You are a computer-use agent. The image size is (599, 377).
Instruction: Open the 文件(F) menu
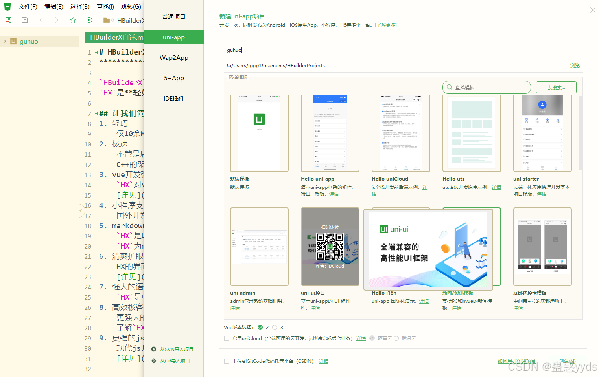28,7
